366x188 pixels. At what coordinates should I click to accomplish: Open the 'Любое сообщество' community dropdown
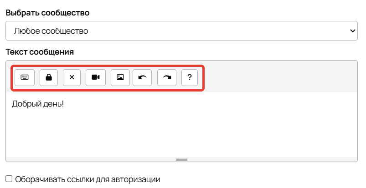[x=181, y=31]
